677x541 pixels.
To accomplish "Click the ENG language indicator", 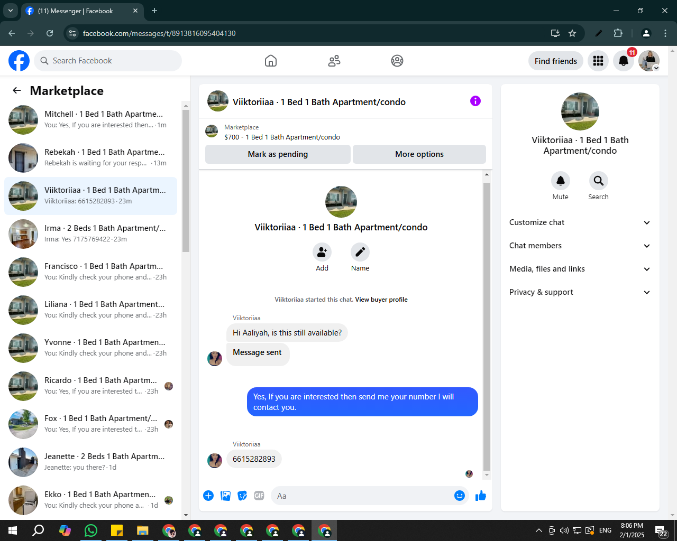I will 606,530.
